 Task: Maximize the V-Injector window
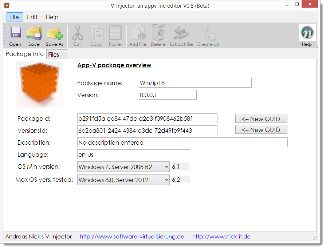pos(297,4)
